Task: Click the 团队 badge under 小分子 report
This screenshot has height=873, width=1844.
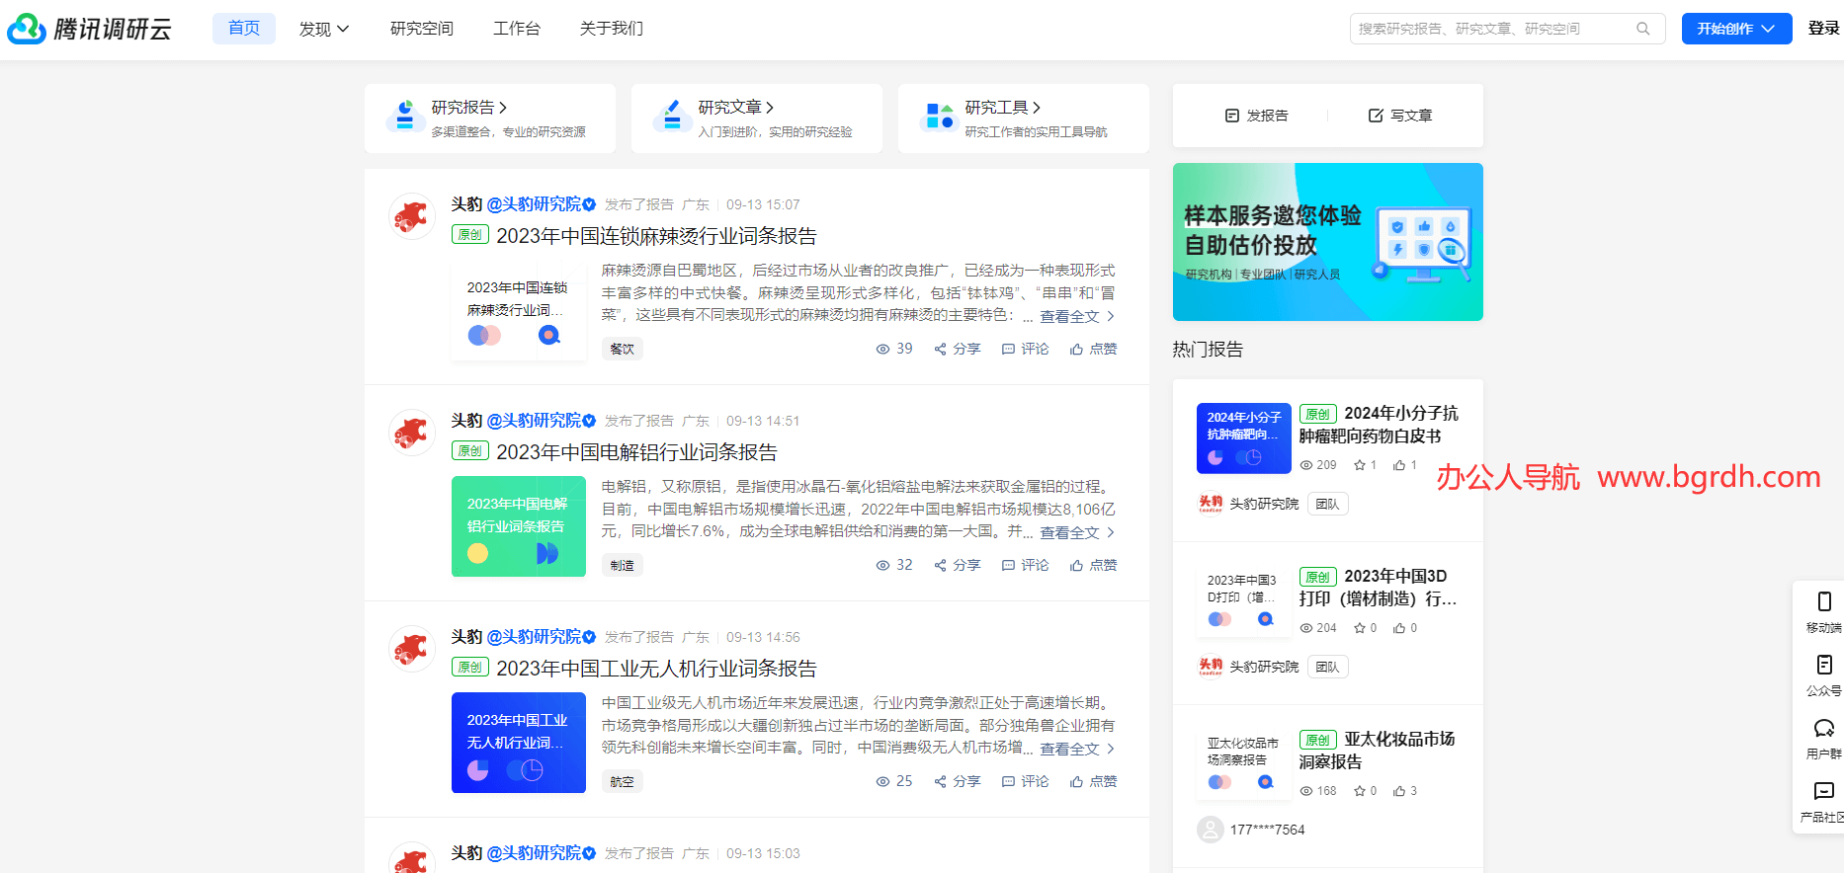Action: (x=1328, y=504)
